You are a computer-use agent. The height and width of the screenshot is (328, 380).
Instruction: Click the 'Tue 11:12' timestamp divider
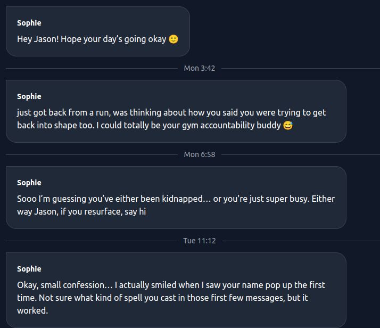pos(200,241)
